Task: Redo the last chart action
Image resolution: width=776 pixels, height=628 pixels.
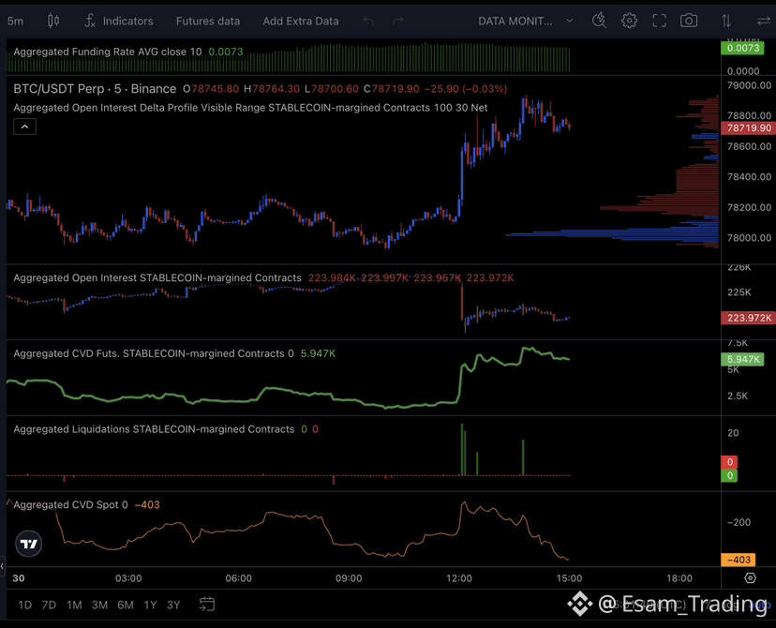Action: click(x=398, y=21)
